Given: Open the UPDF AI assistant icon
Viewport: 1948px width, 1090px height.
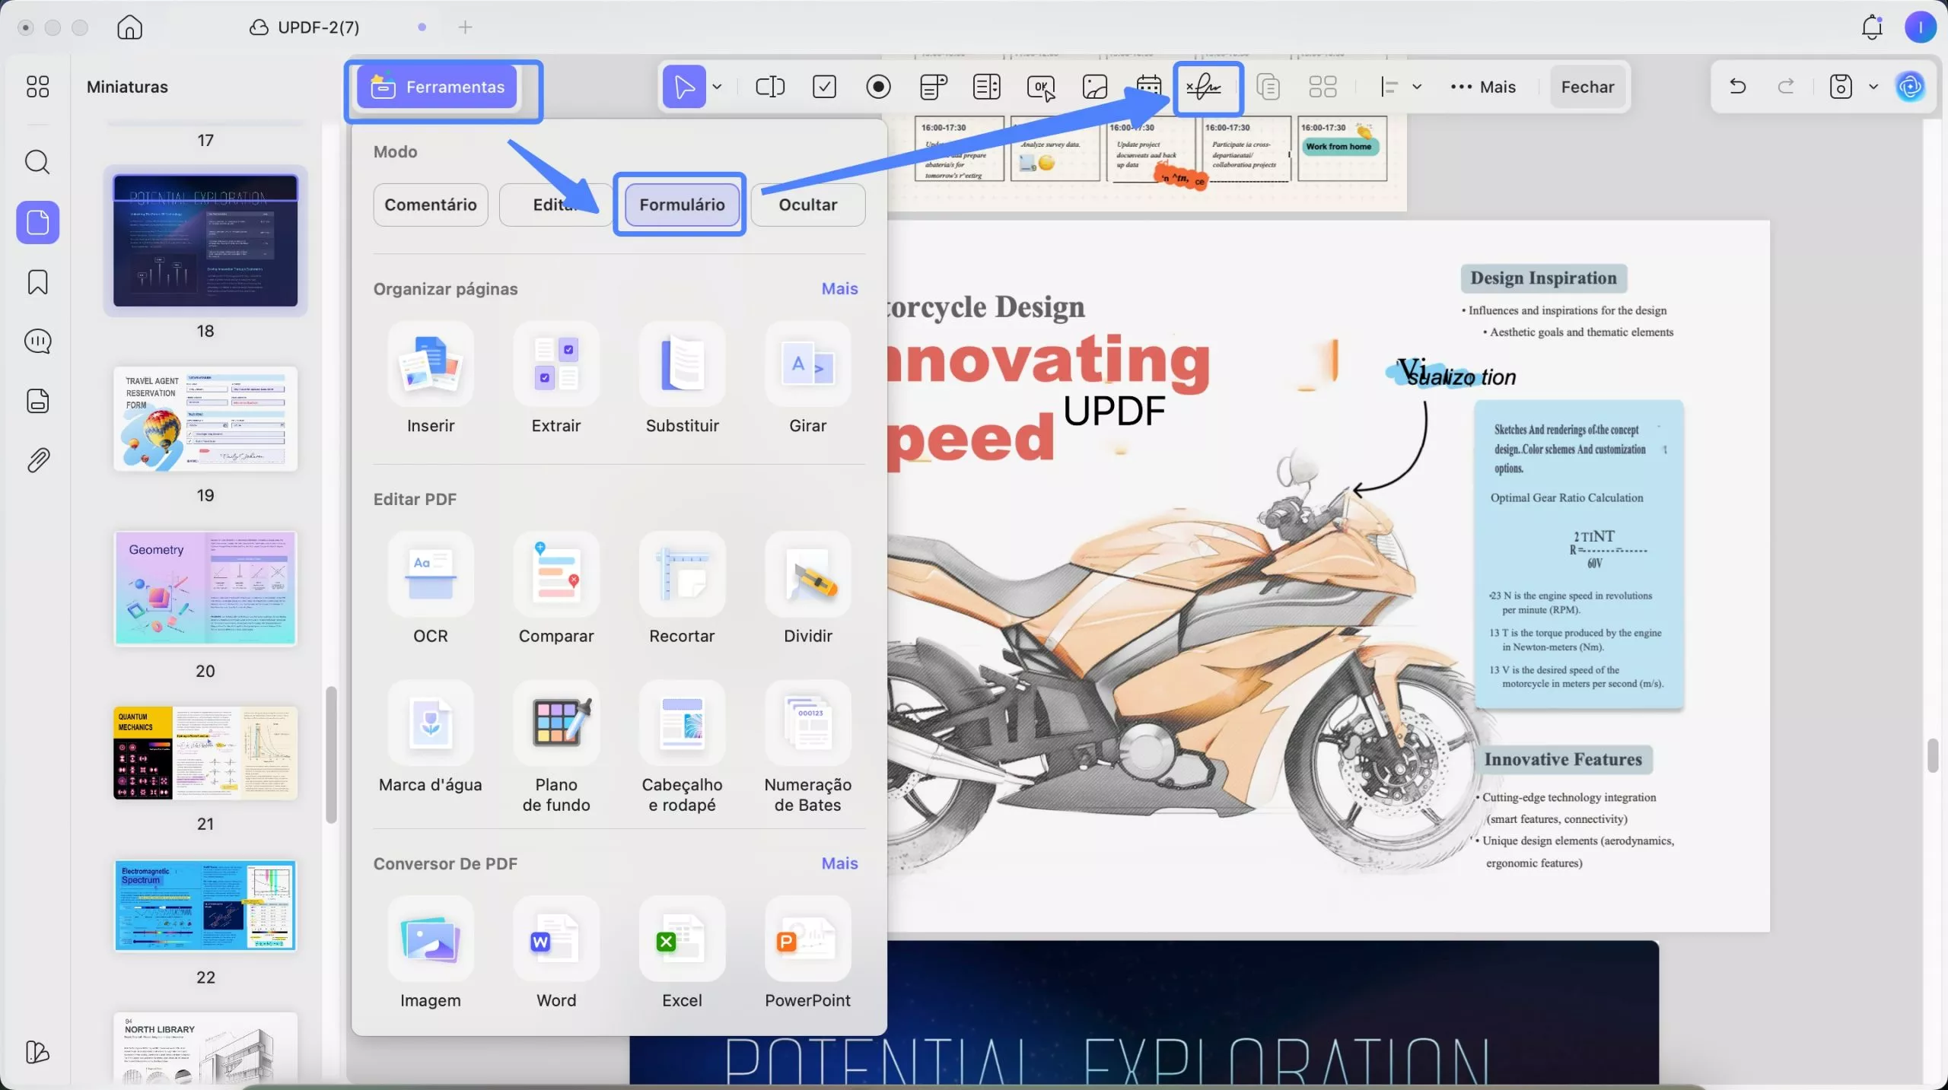Looking at the screenshot, I should point(1911,87).
